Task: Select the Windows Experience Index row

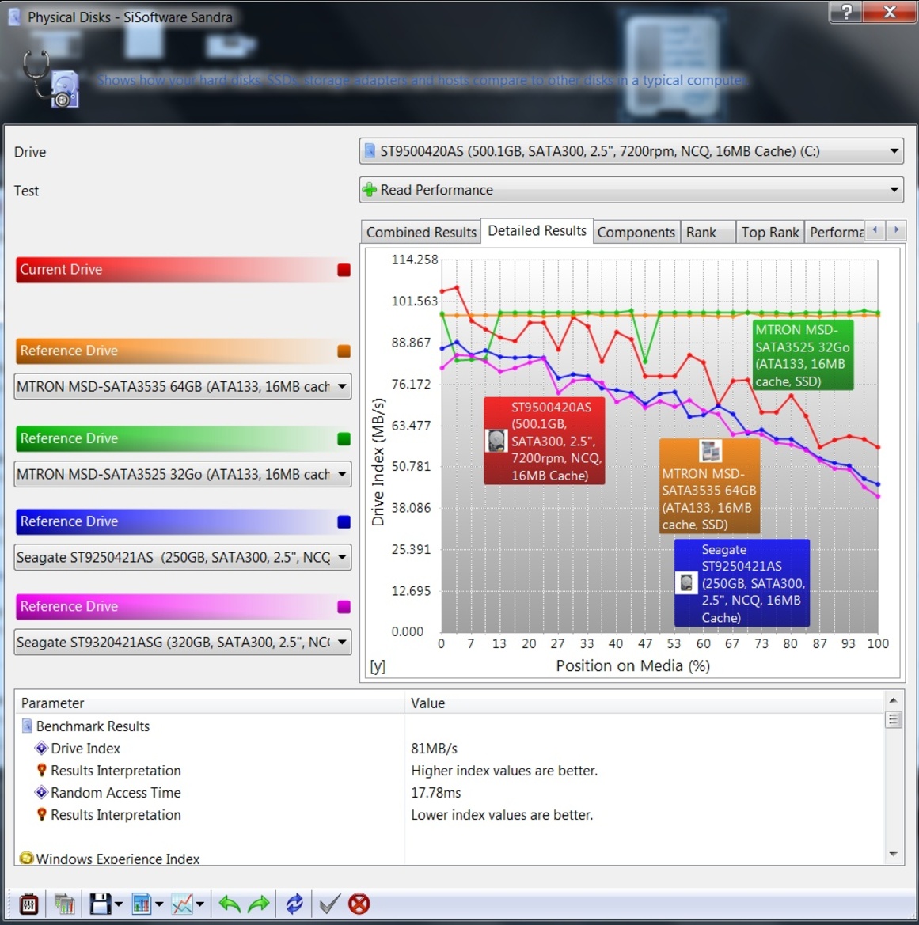Action: [450, 858]
